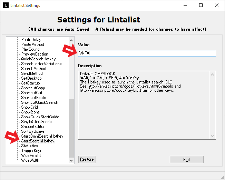
Task: Select SingleClickSends setting
Action: (x=36, y=122)
